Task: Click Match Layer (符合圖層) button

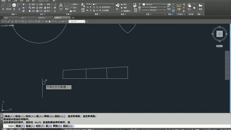Action: pos(104,10)
